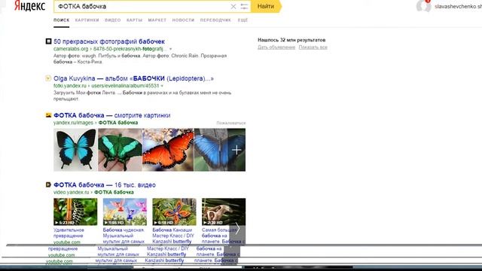Screen dimensions: 482x271
Task: Open link 50 прекрасных фотографий бабочек
Action: click(109, 41)
